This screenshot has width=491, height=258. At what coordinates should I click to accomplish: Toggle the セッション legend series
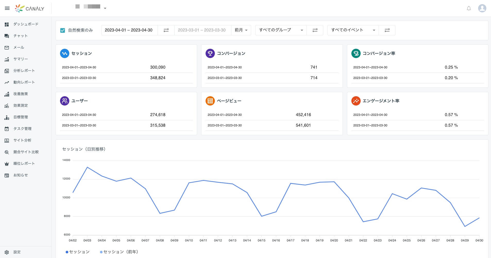78,252
